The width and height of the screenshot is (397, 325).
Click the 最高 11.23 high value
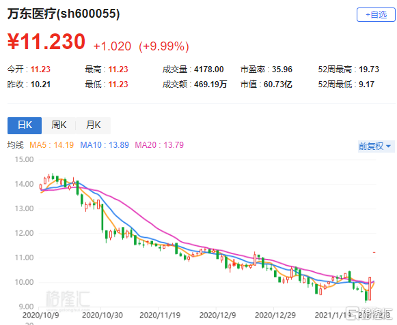point(107,69)
